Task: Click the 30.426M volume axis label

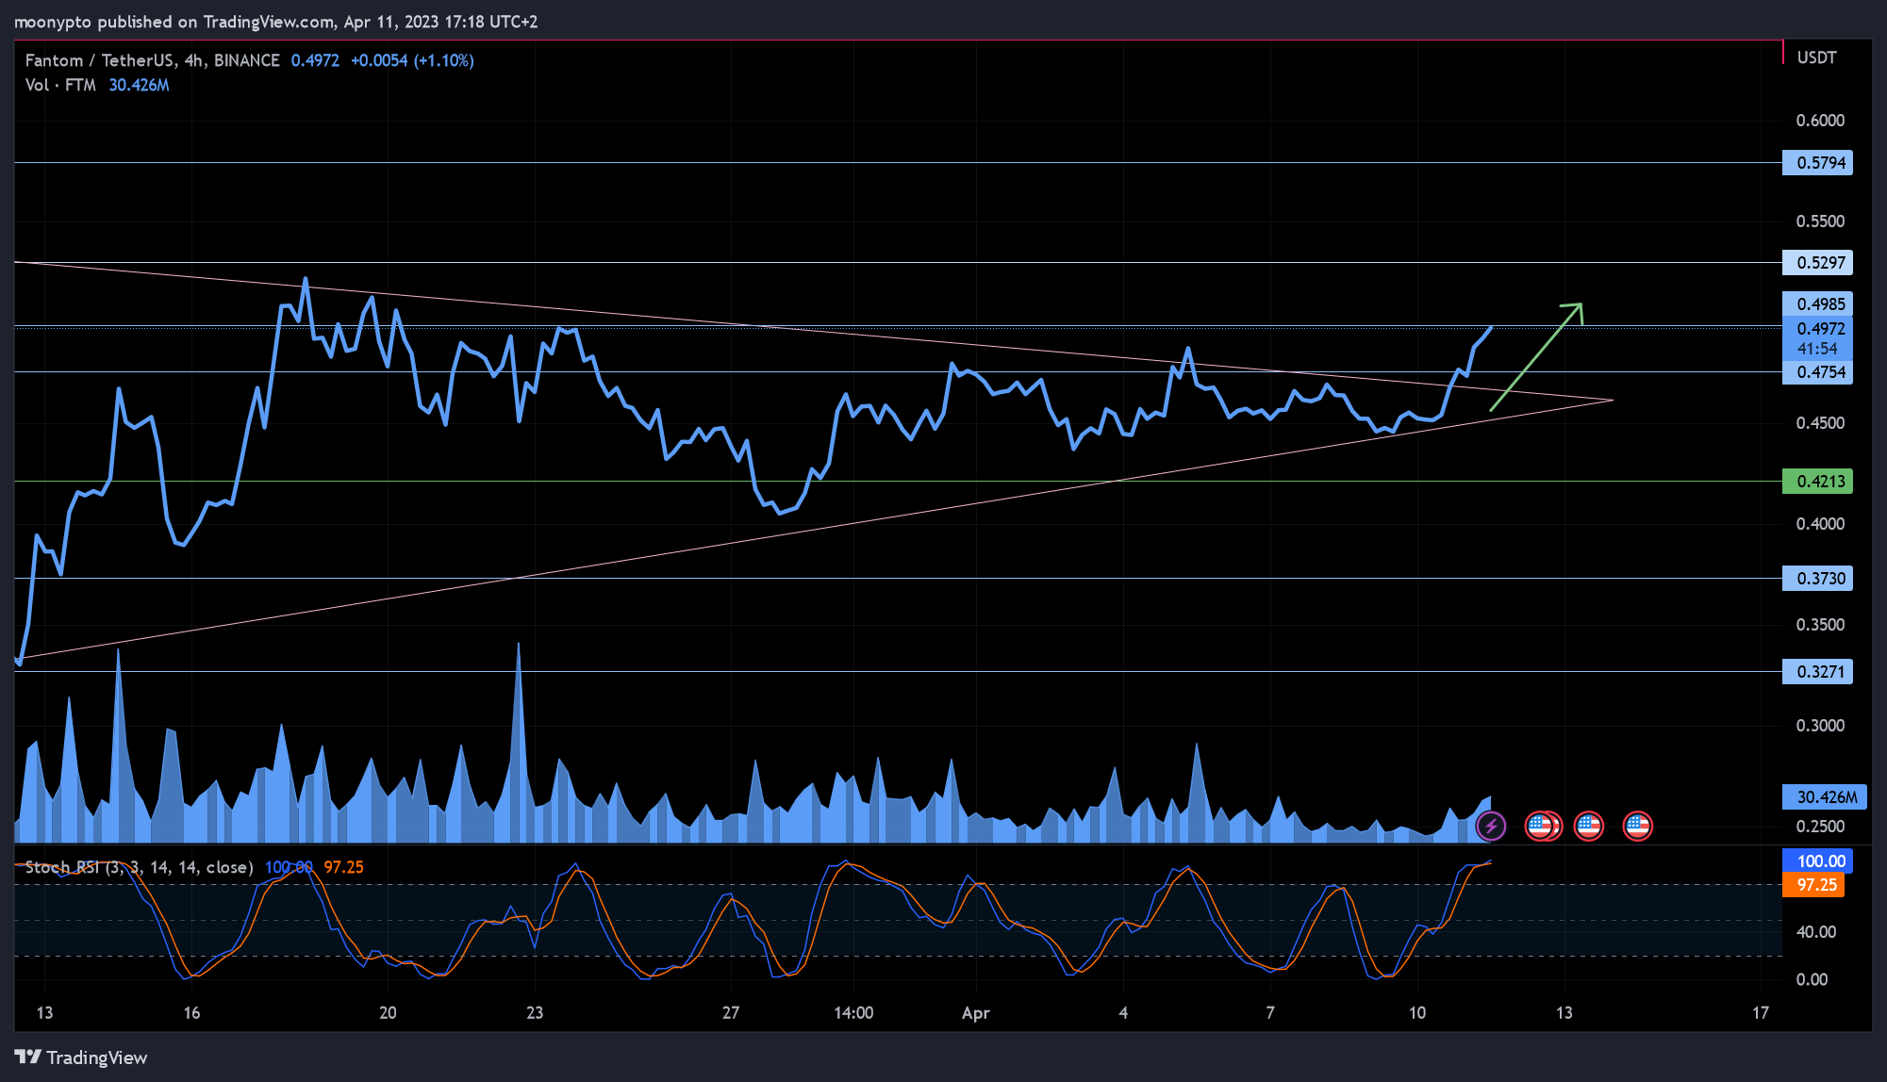Action: (x=1825, y=797)
